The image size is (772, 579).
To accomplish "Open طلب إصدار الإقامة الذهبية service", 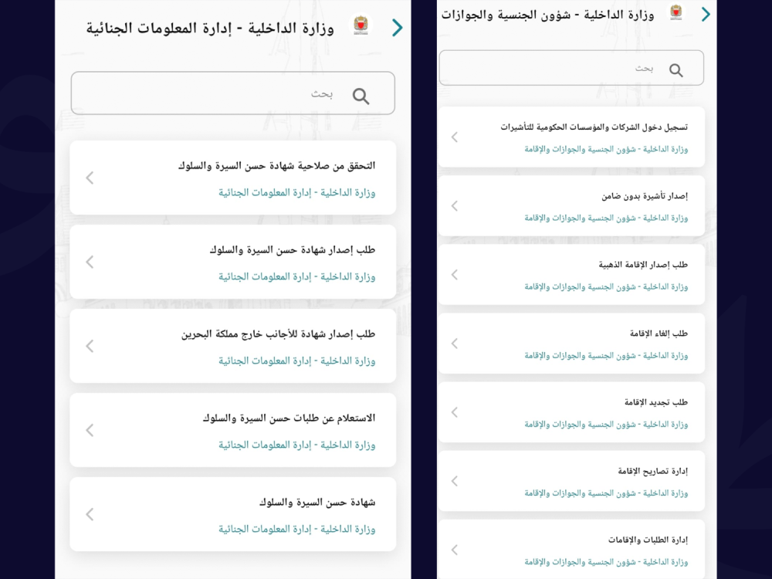I will [x=571, y=275].
